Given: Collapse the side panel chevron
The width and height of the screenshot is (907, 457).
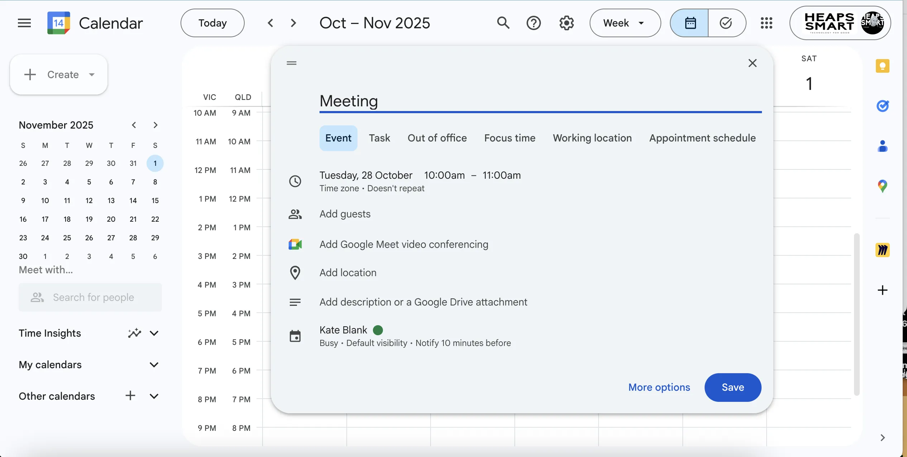Looking at the screenshot, I should (x=883, y=438).
